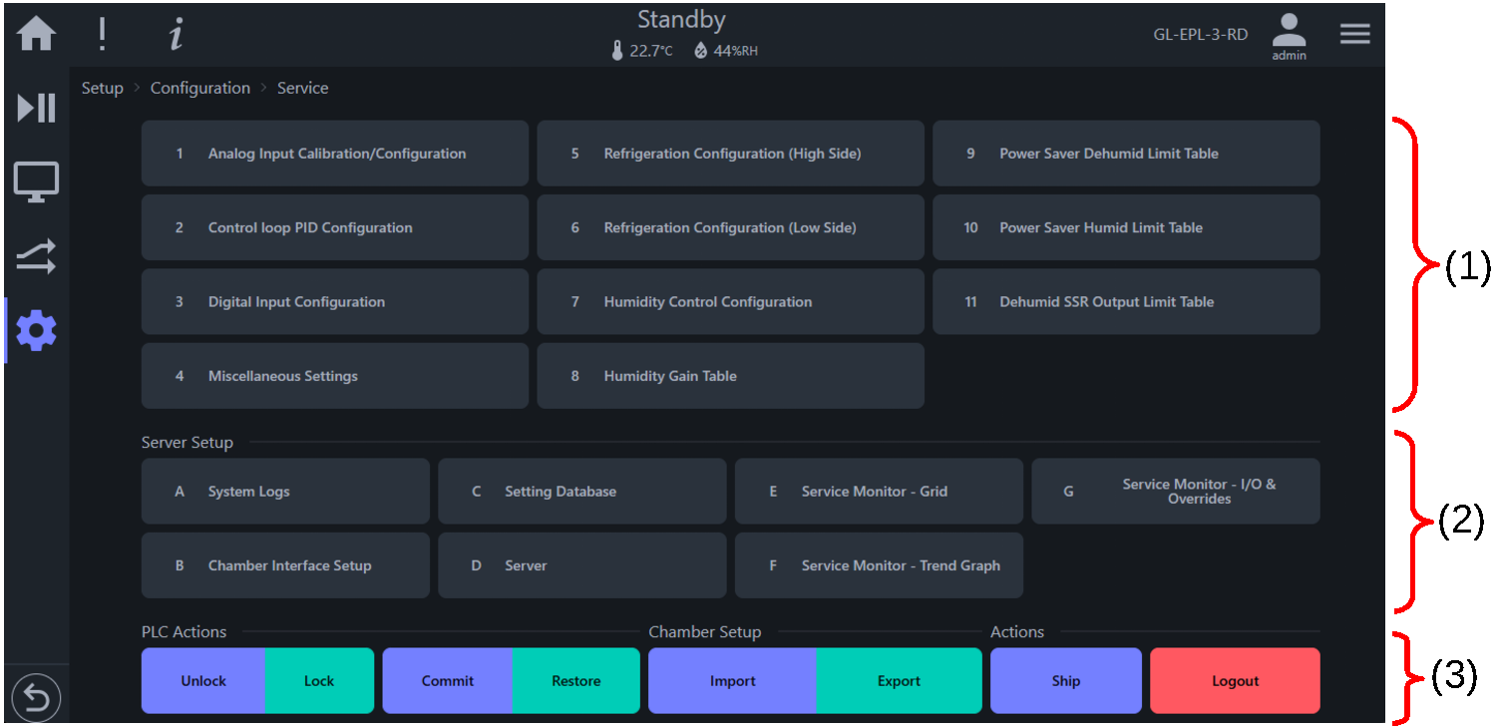The image size is (1497, 728).
Task: Click the back arrow circle icon
Action: point(37,698)
